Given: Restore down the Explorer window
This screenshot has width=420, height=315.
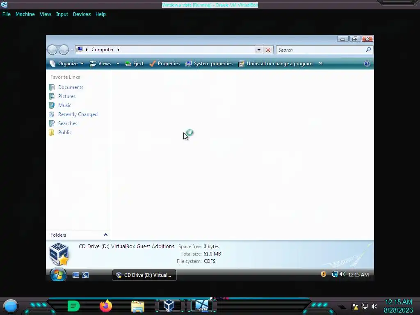Looking at the screenshot, I should [355, 39].
